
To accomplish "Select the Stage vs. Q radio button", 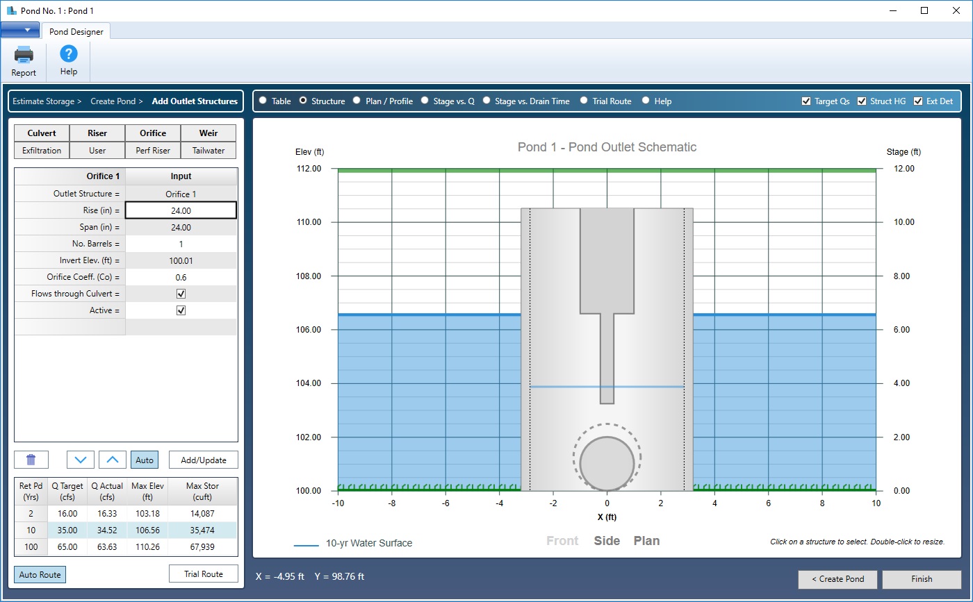I will pyautogui.click(x=425, y=101).
